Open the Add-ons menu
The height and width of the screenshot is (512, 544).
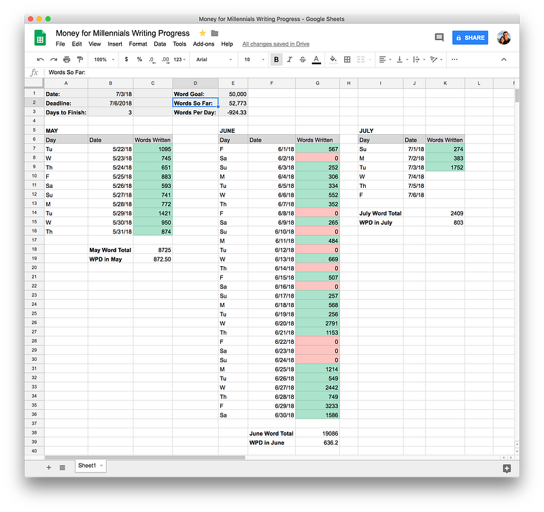tap(203, 44)
